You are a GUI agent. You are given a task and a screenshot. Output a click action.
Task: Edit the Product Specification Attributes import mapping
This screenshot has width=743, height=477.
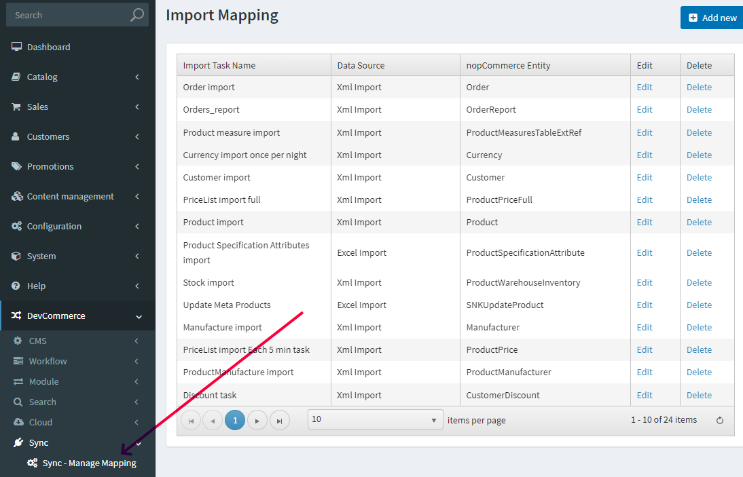(x=645, y=252)
